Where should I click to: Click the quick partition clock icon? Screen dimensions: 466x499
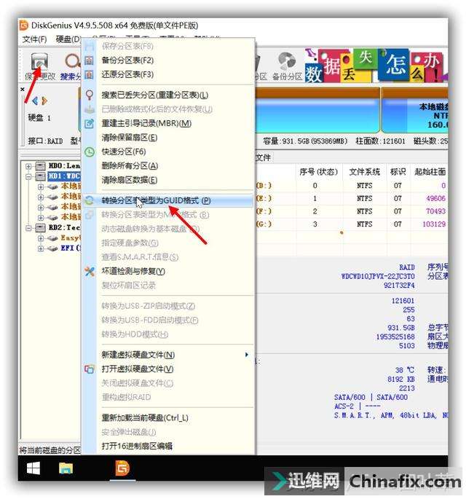pos(90,152)
